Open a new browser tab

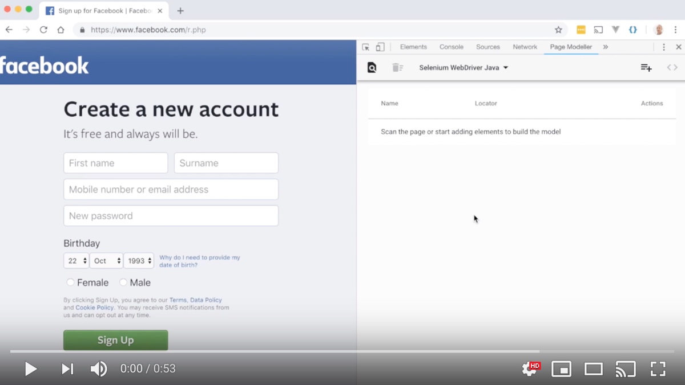[x=180, y=11]
